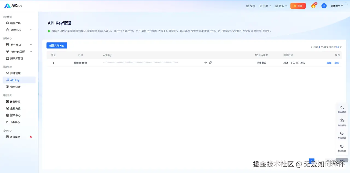This screenshot has width=350, height=173.
Task: Click the 创建API Key button
Action: click(x=57, y=45)
